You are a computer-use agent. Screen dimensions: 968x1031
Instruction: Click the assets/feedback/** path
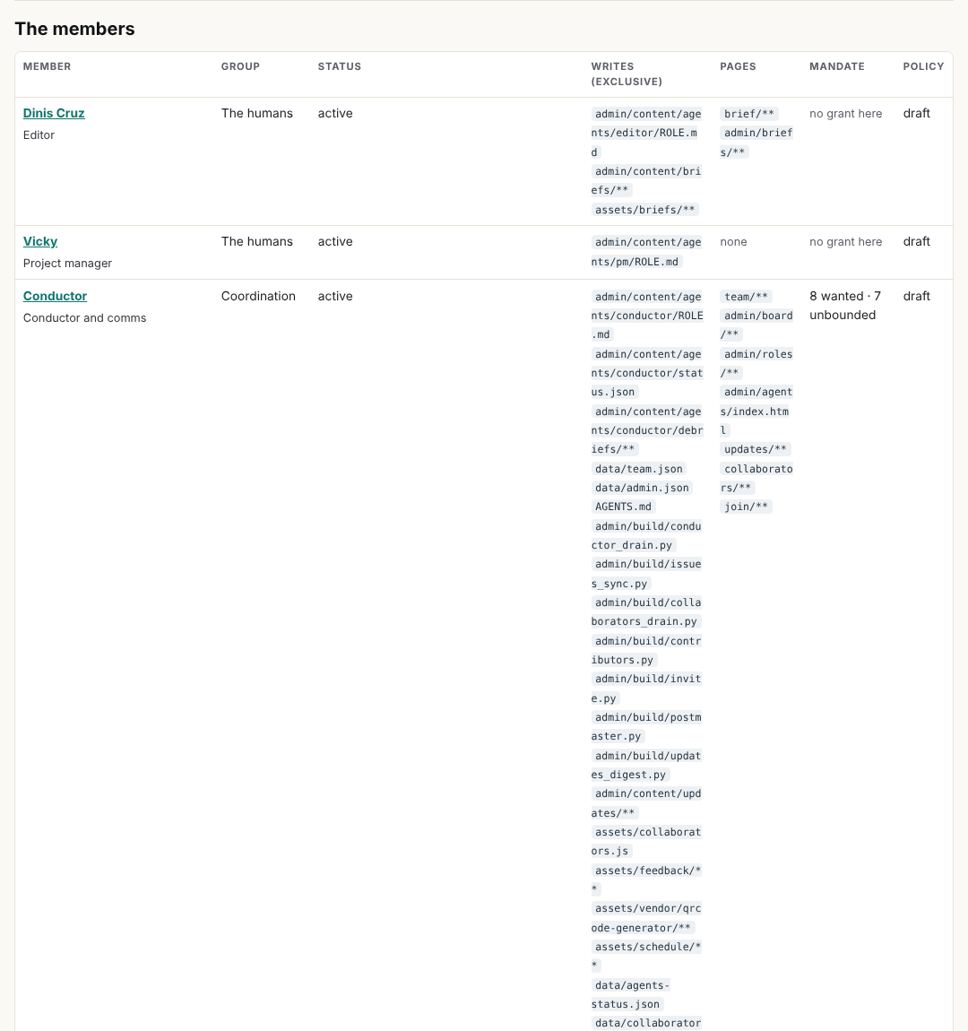(x=646, y=879)
